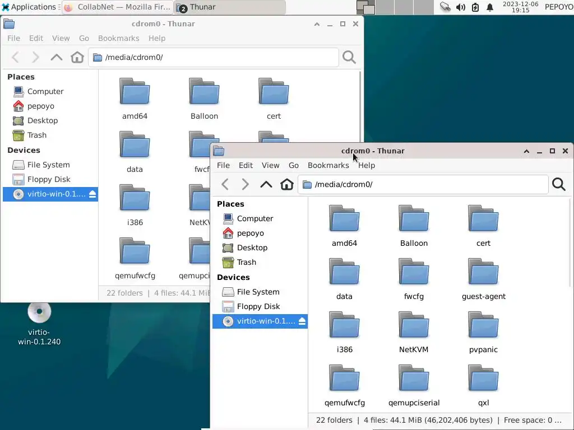Eject virtio-win disc in front window sidebar
This screenshot has width=574, height=430.
tap(302, 321)
